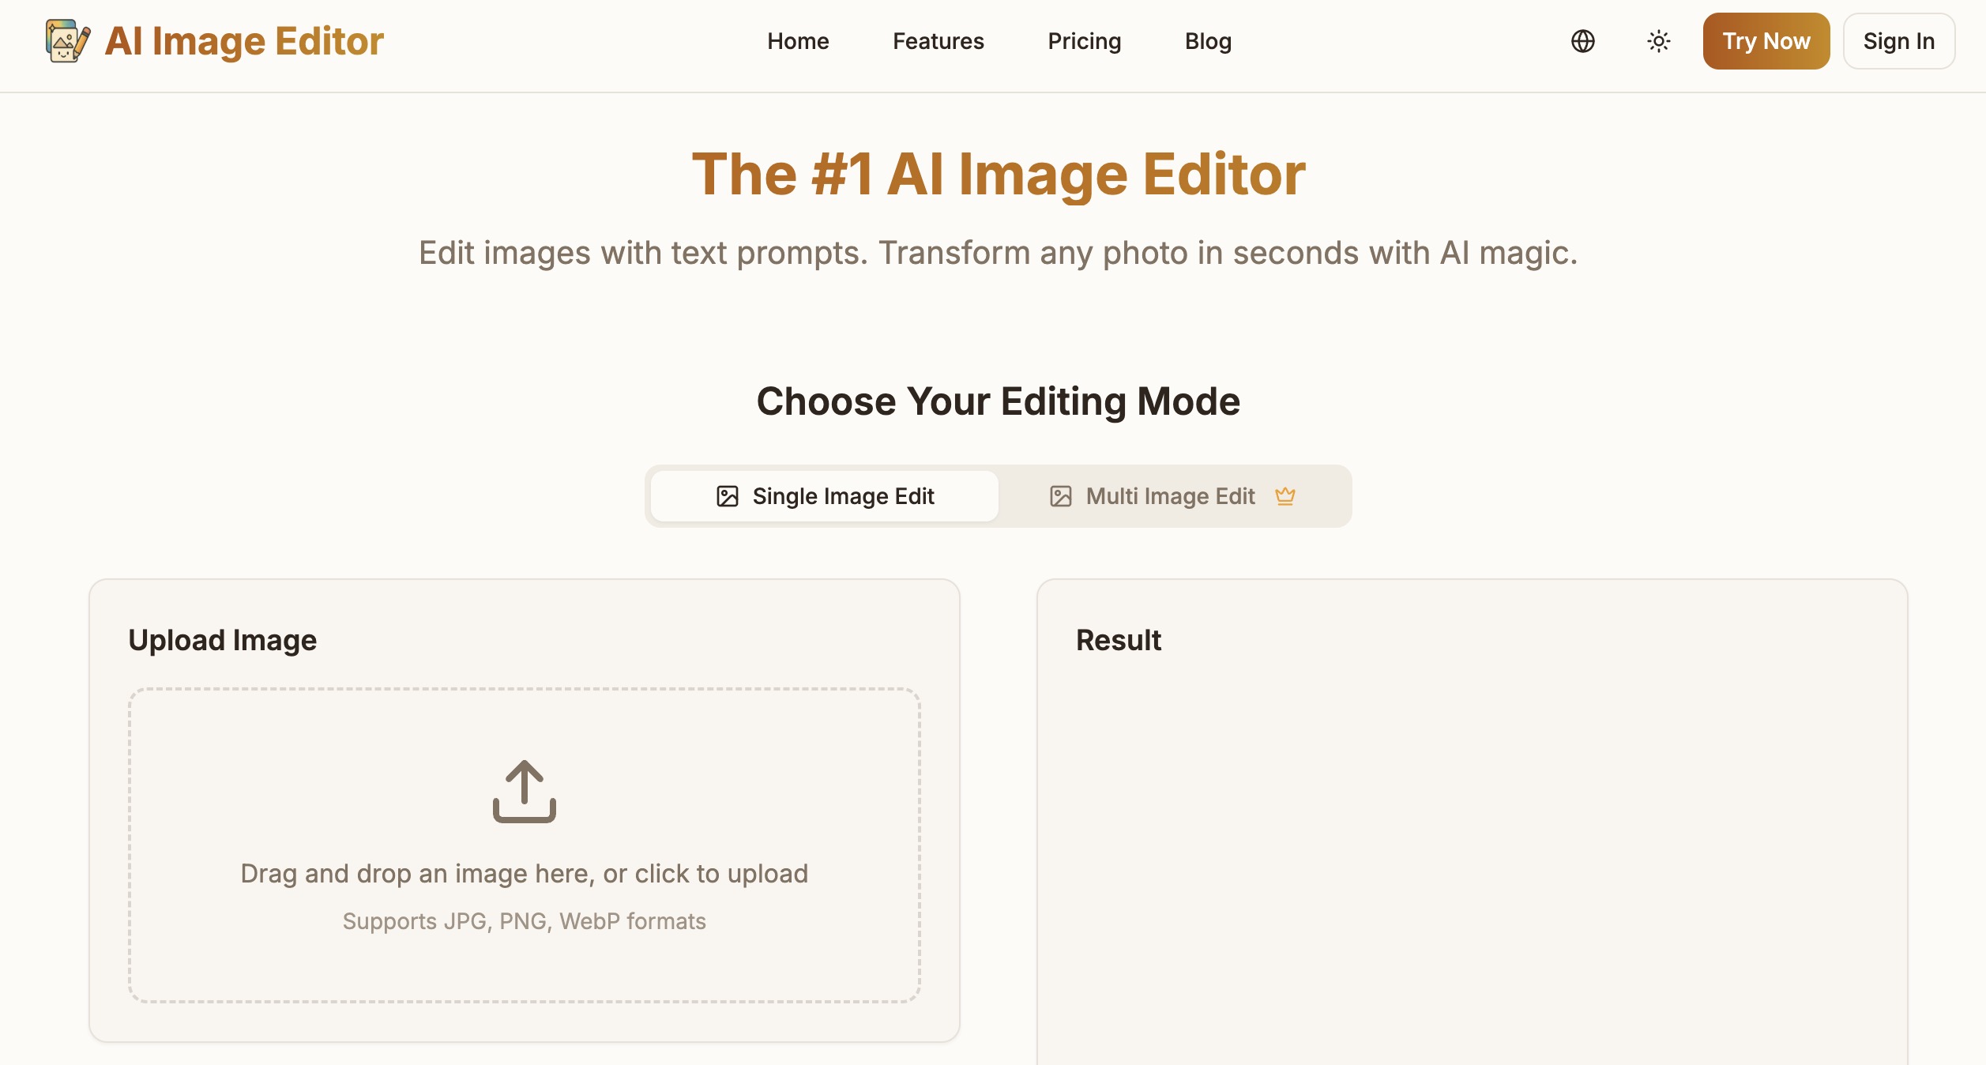Toggle light/dark theme with the sun icon
This screenshot has height=1065, width=1986.
(x=1658, y=41)
